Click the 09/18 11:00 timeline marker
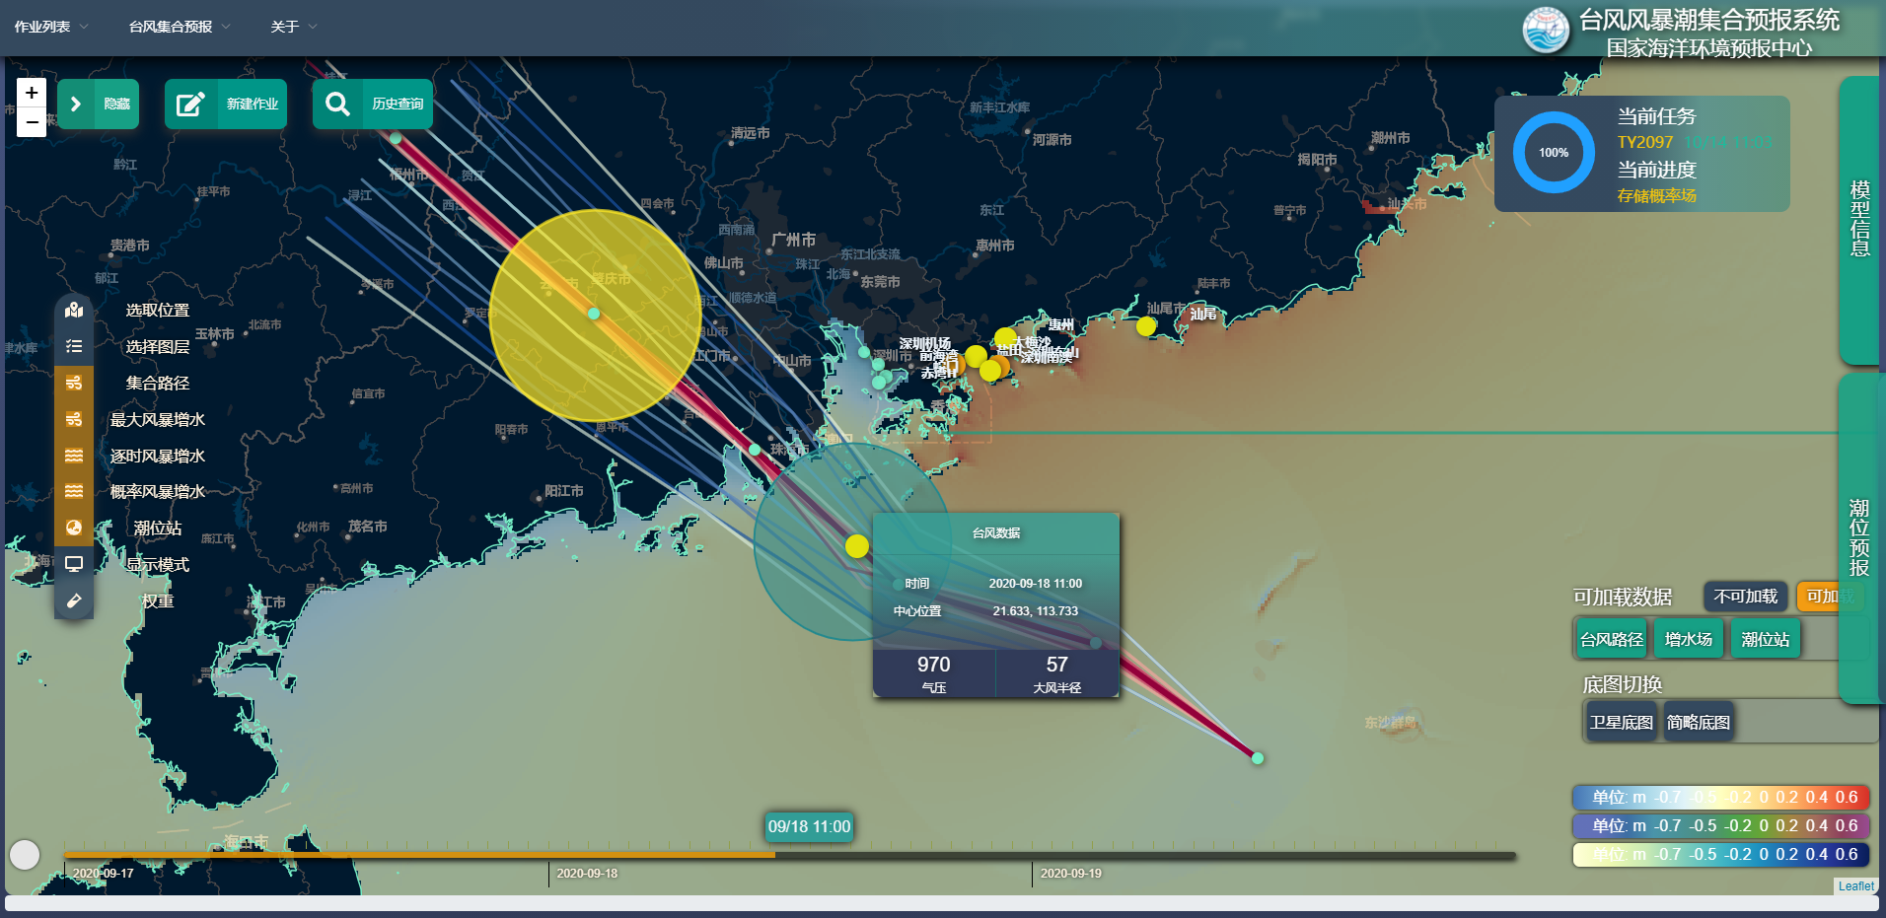This screenshot has width=1886, height=918. pos(809,826)
